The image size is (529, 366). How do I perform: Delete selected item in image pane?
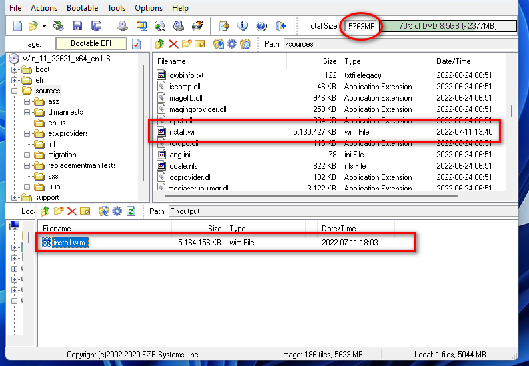click(173, 44)
